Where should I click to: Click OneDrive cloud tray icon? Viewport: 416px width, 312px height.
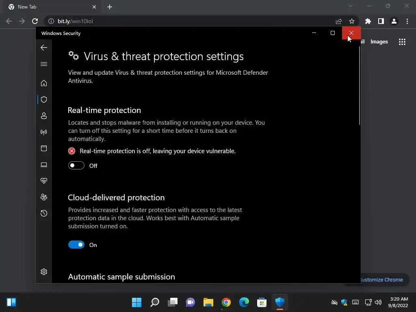(x=334, y=302)
